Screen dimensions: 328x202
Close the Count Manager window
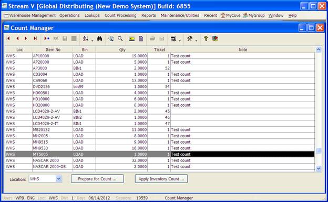click(320, 28)
